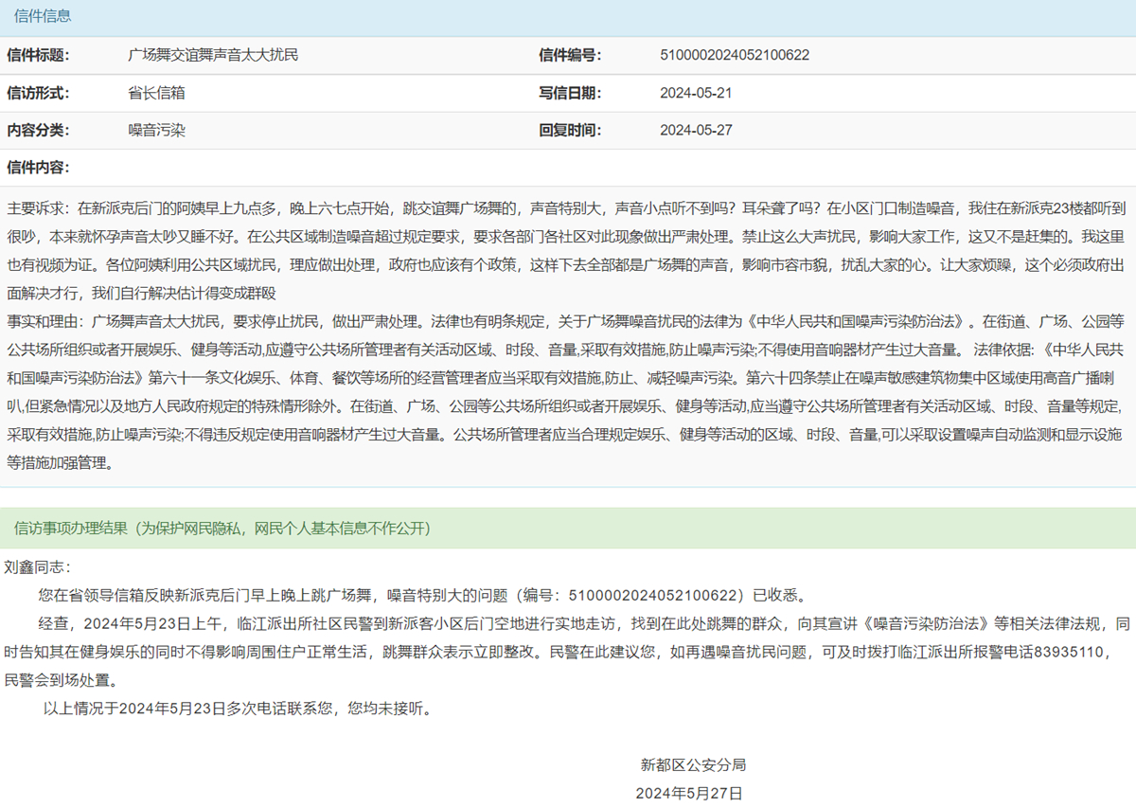
Task: Click the value 省长信箱
Action: [156, 93]
